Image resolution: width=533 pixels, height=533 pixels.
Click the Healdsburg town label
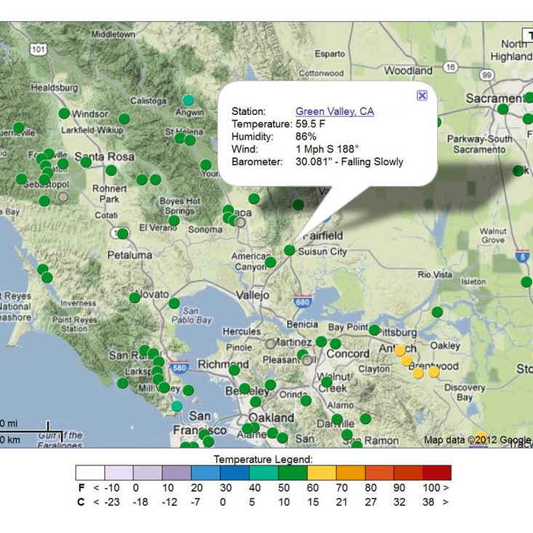(55, 88)
